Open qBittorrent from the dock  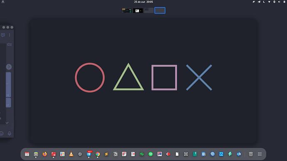239,154
